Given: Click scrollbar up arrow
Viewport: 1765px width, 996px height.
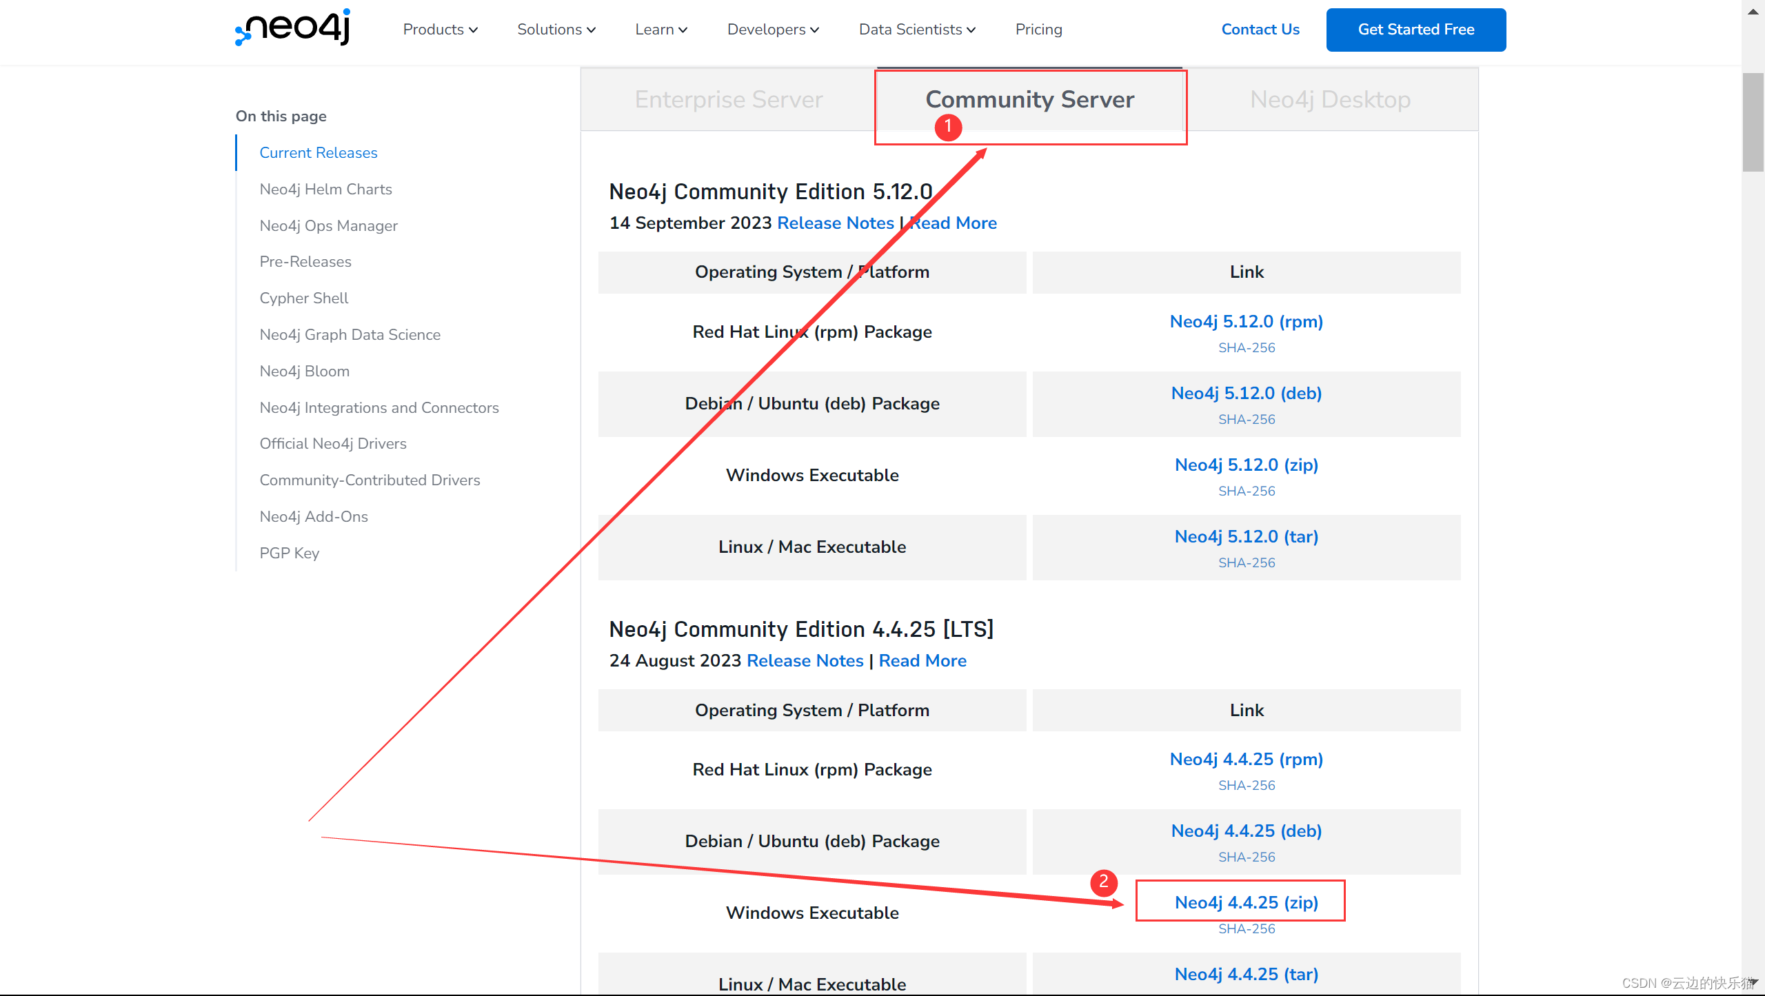Looking at the screenshot, I should point(1753,12).
